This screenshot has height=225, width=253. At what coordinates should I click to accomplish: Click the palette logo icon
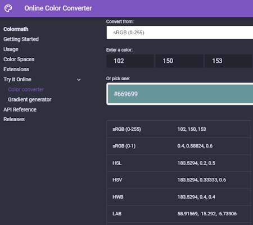pyautogui.click(x=8, y=8)
